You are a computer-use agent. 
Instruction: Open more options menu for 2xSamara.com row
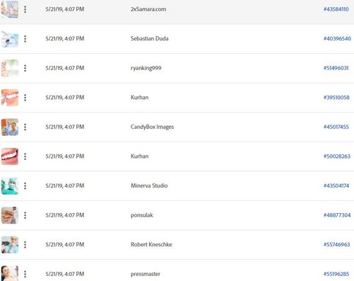(x=25, y=9)
